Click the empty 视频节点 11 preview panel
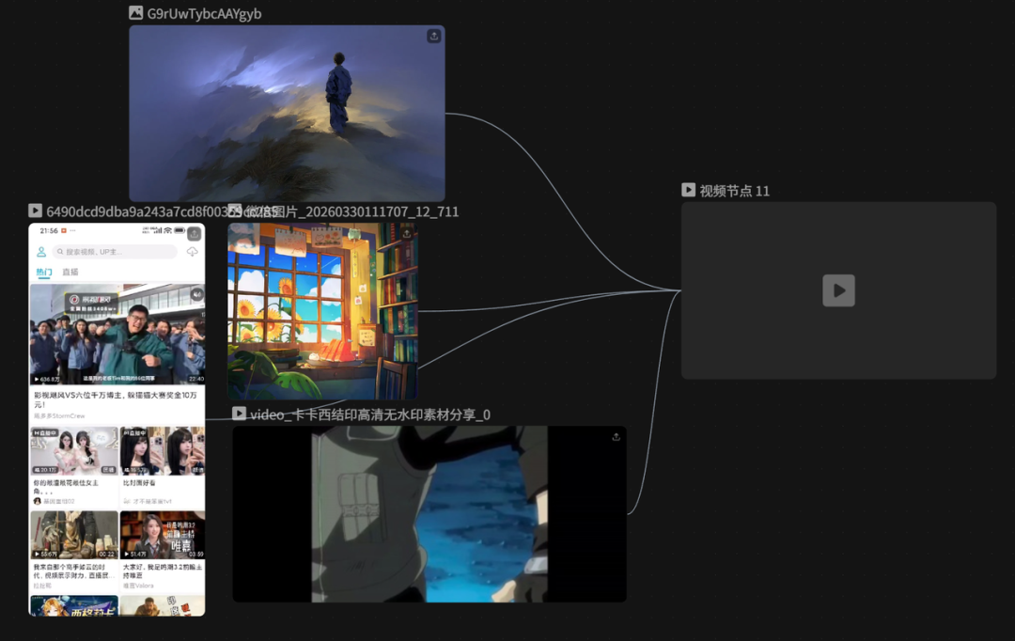1015x641 pixels. [838, 290]
